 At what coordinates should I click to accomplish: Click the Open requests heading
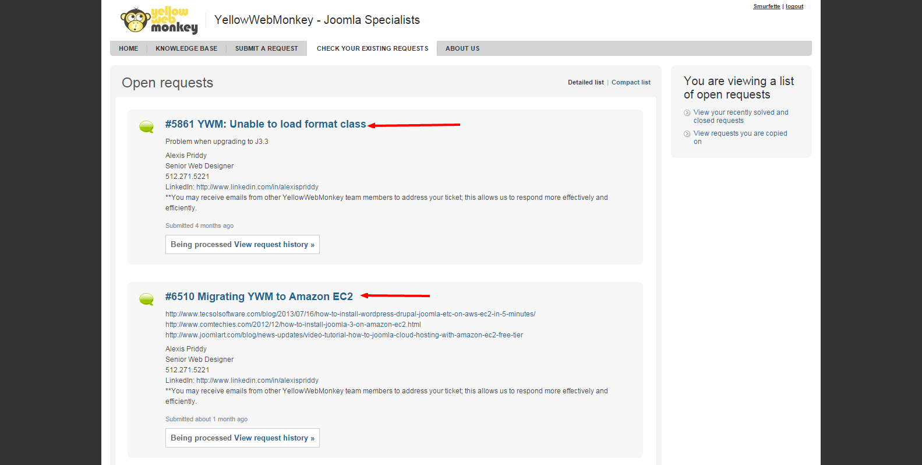168,83
